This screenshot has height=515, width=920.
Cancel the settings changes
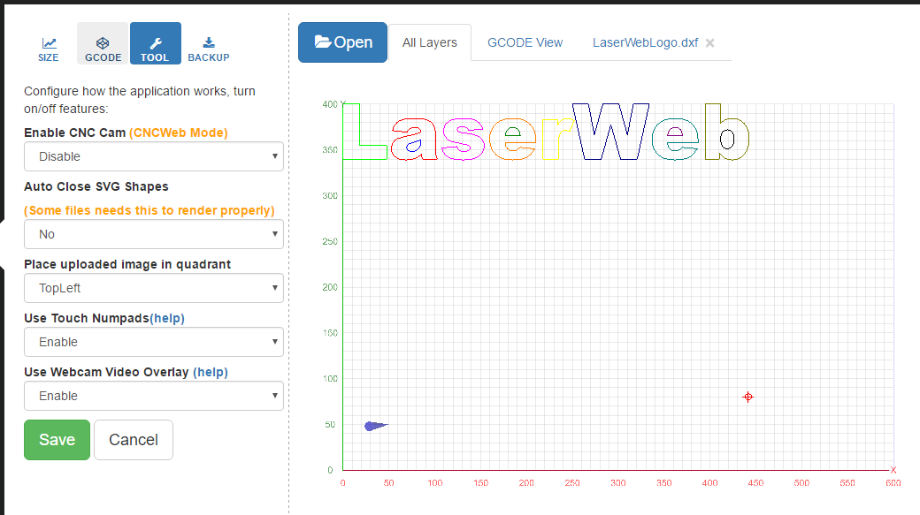click(x=133, y=440)
